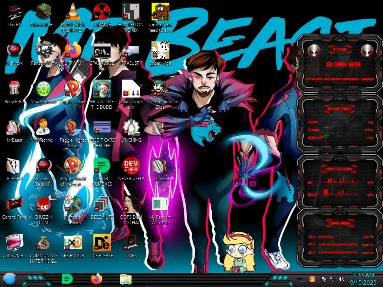
Task: Click the DRIVES widget header
Action: (x=339, y=223)
